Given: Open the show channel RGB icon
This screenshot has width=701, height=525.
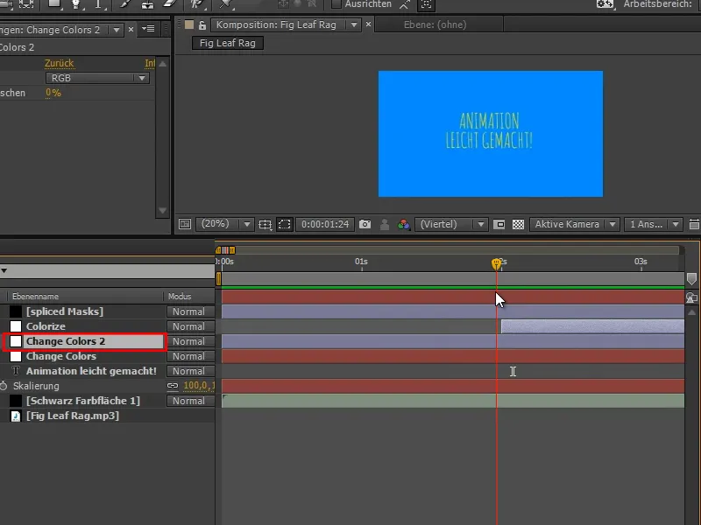Looking at the screenshot, I should point(404,224).
